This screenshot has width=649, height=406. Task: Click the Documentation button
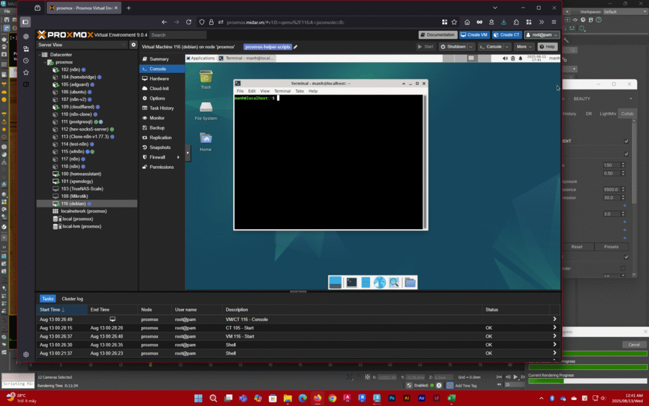[437, 35]
